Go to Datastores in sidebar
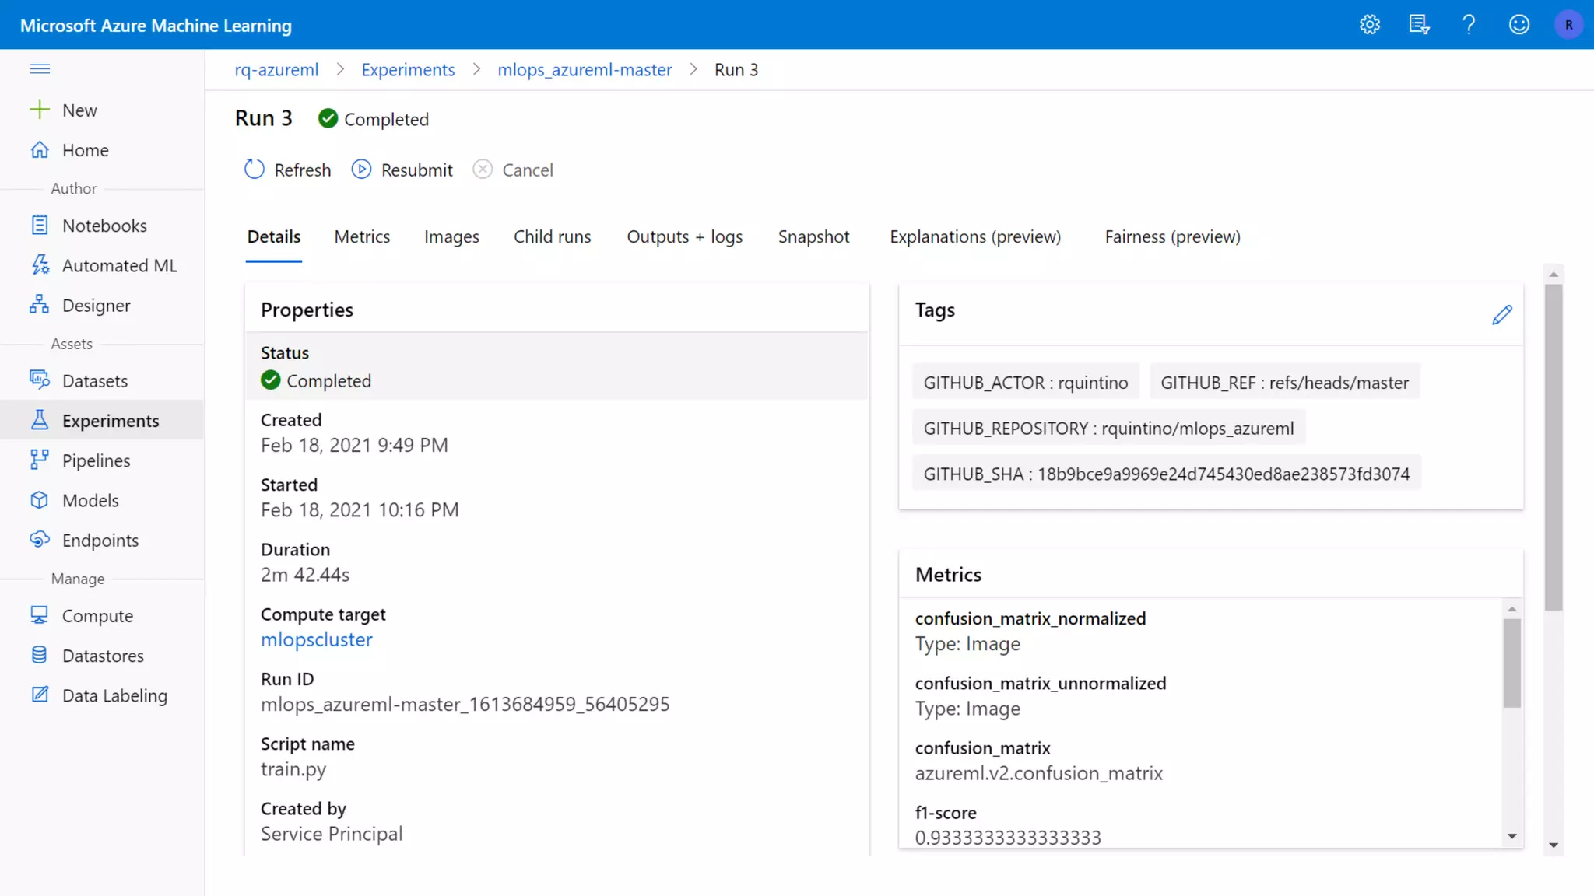Screen dimensions: 1594x896 (x=103, y=656)
